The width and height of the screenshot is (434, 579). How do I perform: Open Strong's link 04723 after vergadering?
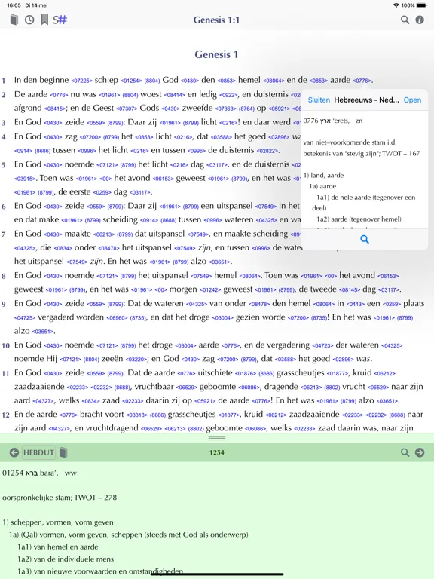click(x=322, y=345)
